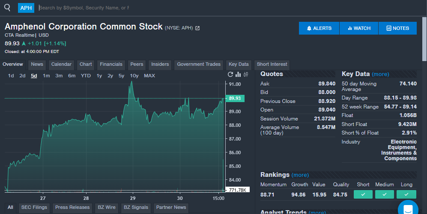Switch to the Key Data tab
The width and height of the screenshot is (427, 214).
pos(239,64)
